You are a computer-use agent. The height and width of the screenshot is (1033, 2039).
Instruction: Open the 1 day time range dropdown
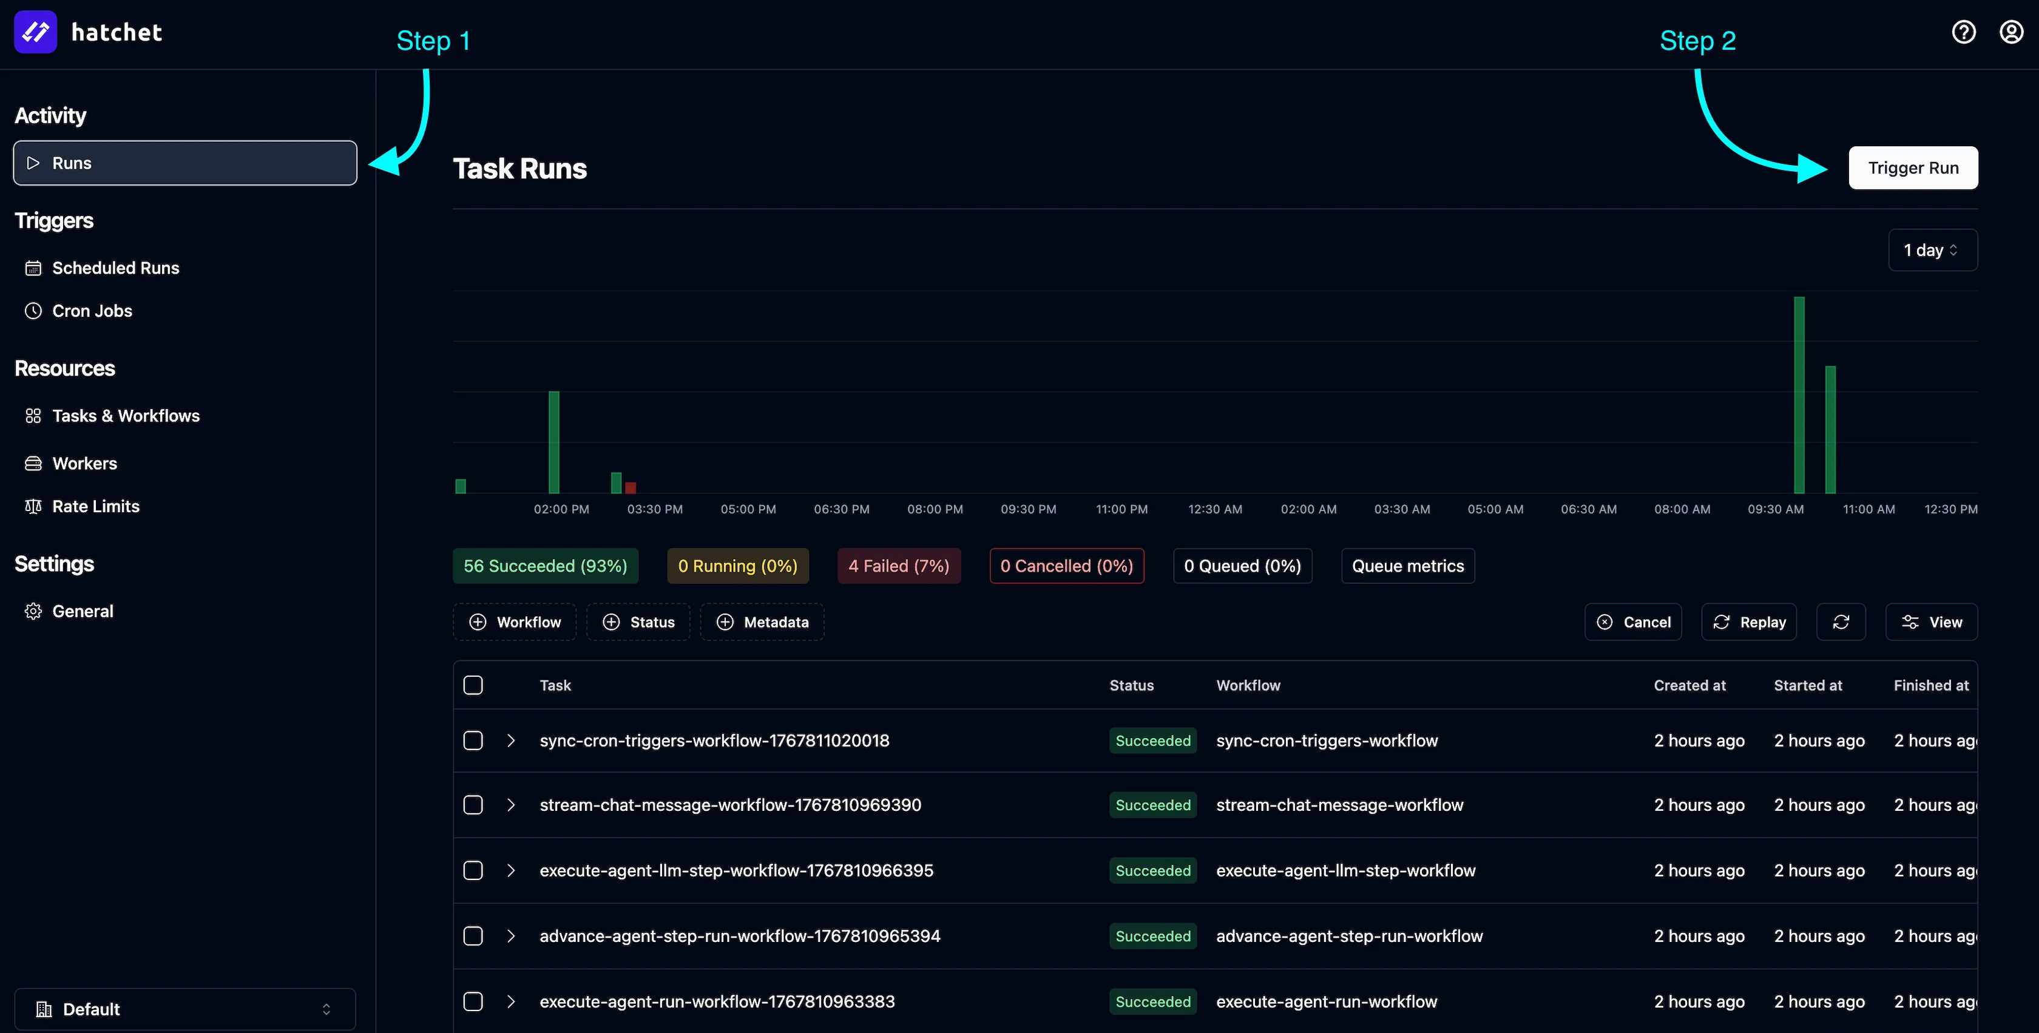[1932, 249]
